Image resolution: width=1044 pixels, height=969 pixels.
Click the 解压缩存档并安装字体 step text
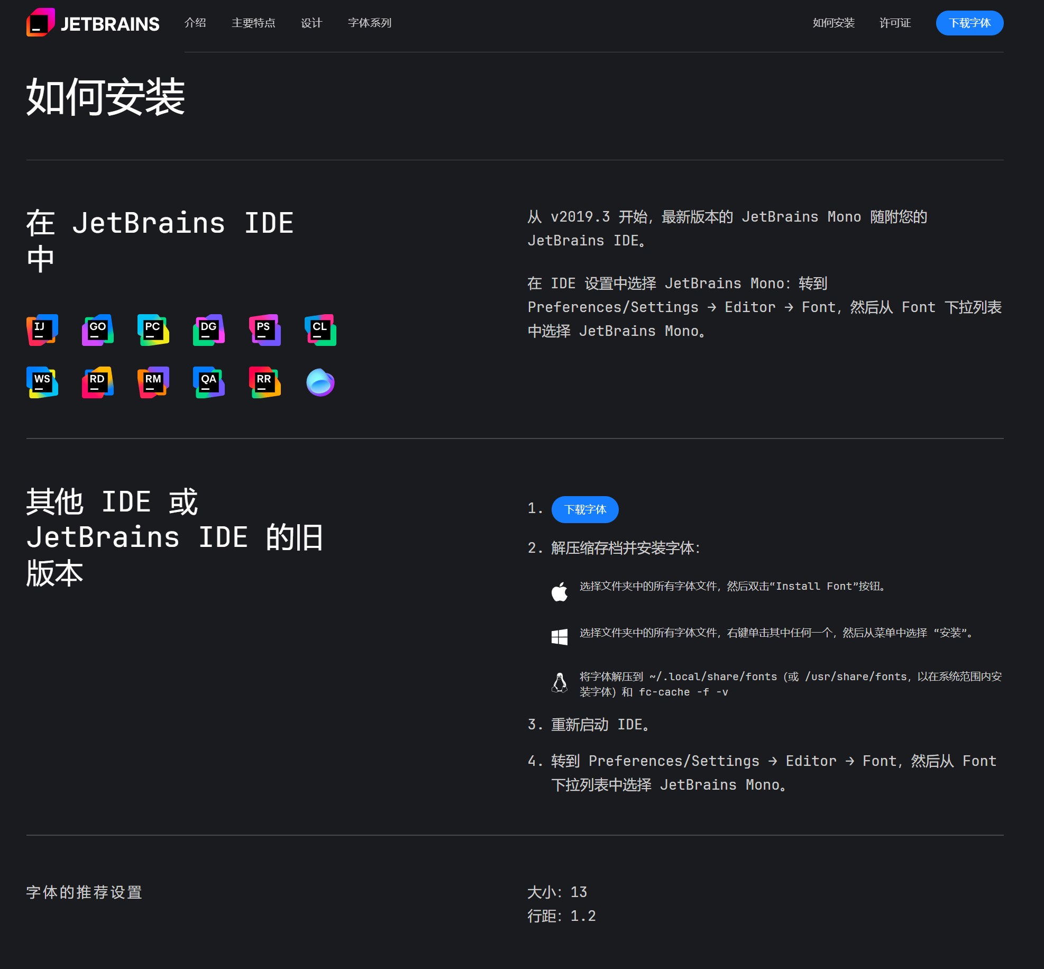tap(626, 548)
